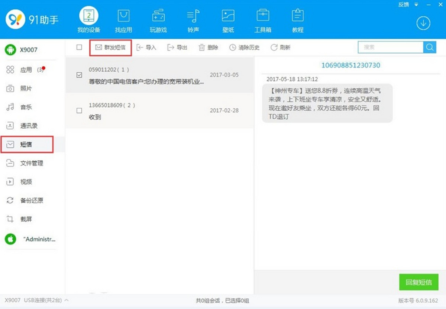Open 文件管理 file manager in sidebar
This screenshot has height=309, width=446.
point(25,163)
